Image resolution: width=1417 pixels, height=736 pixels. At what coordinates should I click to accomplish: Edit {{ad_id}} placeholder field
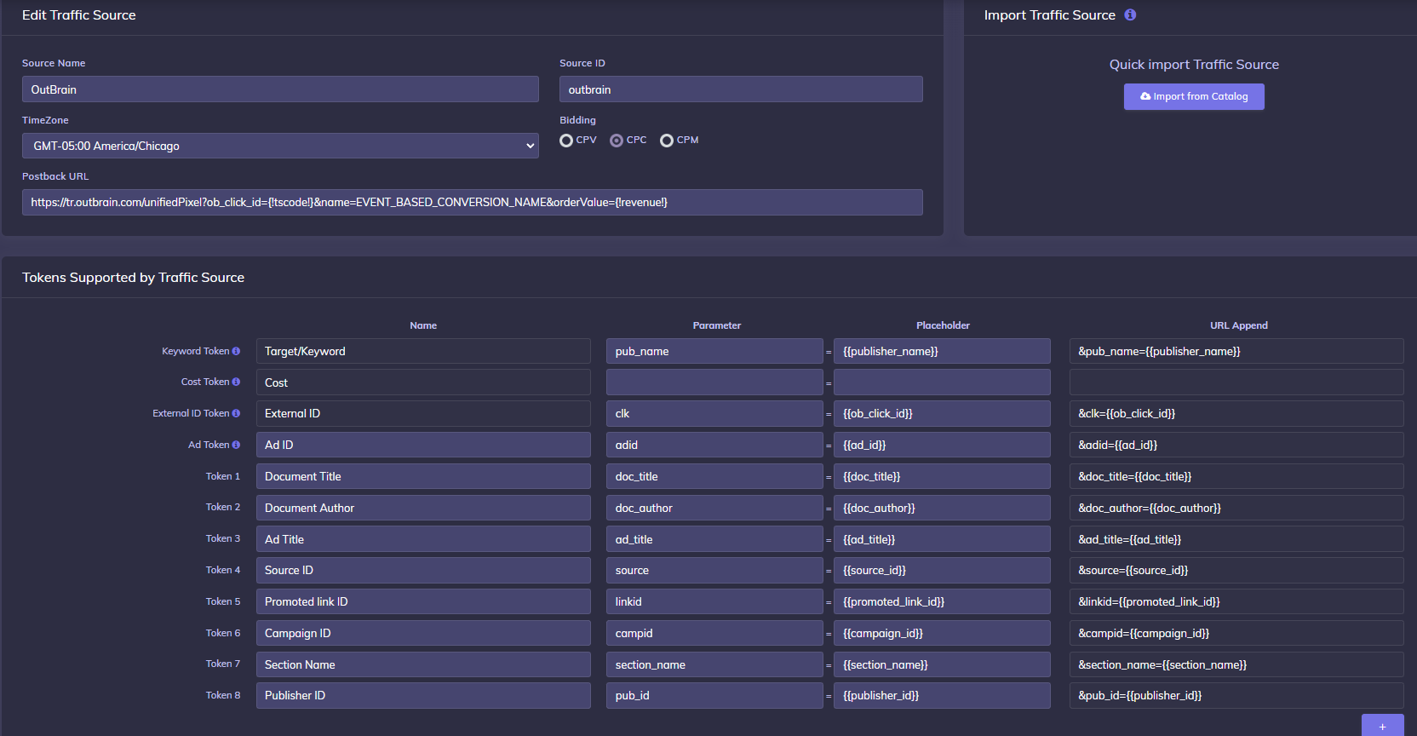point(942,445)
